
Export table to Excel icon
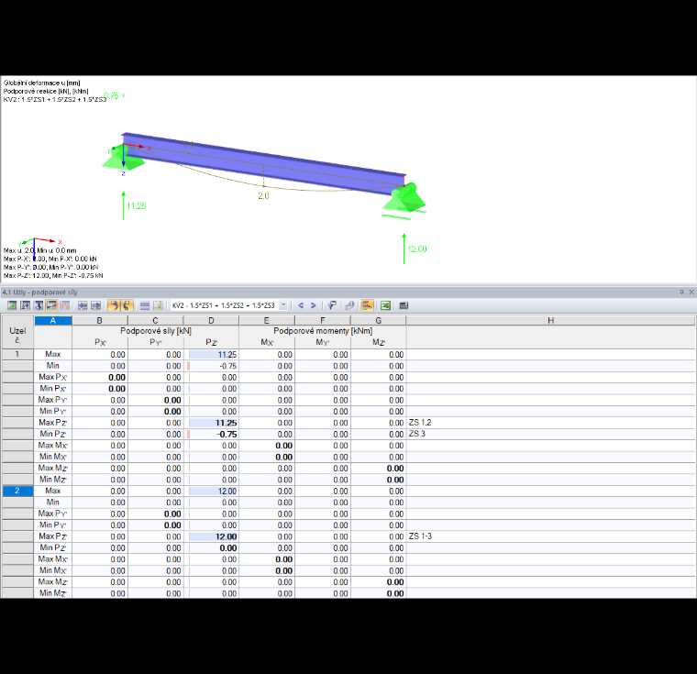tap(385, 305)
